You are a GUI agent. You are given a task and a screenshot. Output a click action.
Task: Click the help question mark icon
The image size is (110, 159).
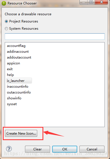pos(9,149)
